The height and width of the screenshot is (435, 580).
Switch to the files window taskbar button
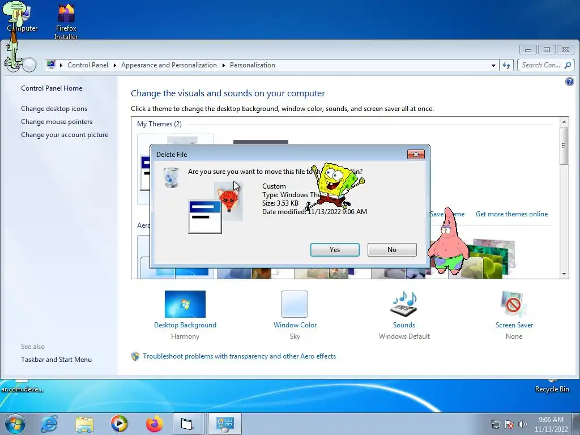[x=187, y=424]
